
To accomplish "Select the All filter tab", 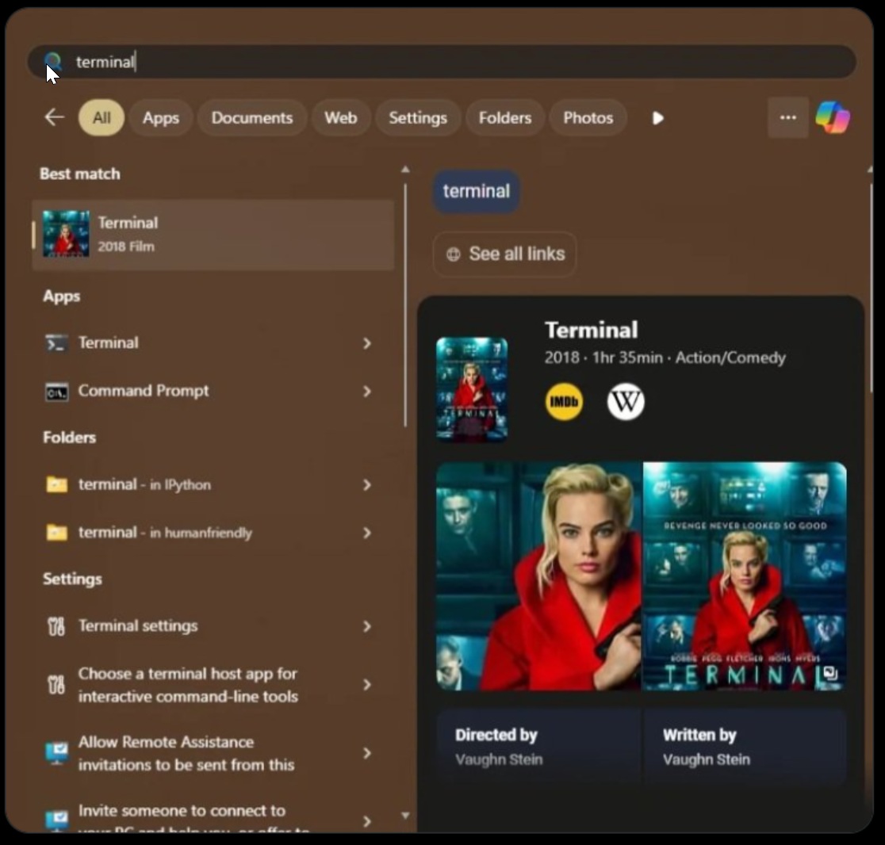I will pyautogui.click(x=102, y=117).
